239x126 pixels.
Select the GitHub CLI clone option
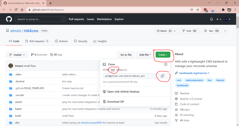[x=122, y=70]
